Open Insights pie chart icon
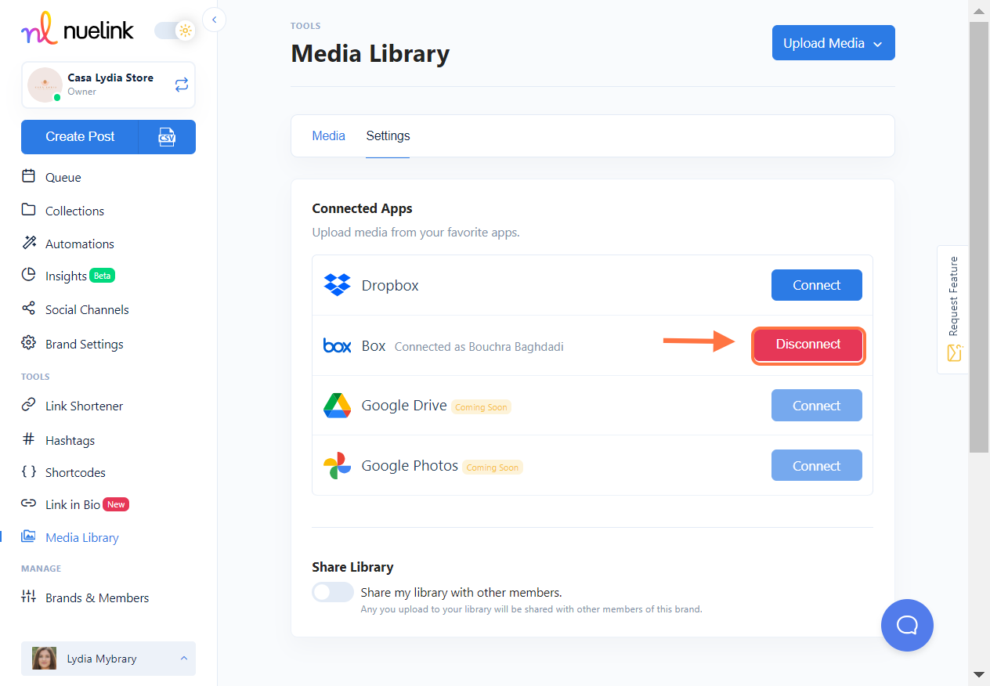Viewport: 990px width, 686px height. coord(29,275)
